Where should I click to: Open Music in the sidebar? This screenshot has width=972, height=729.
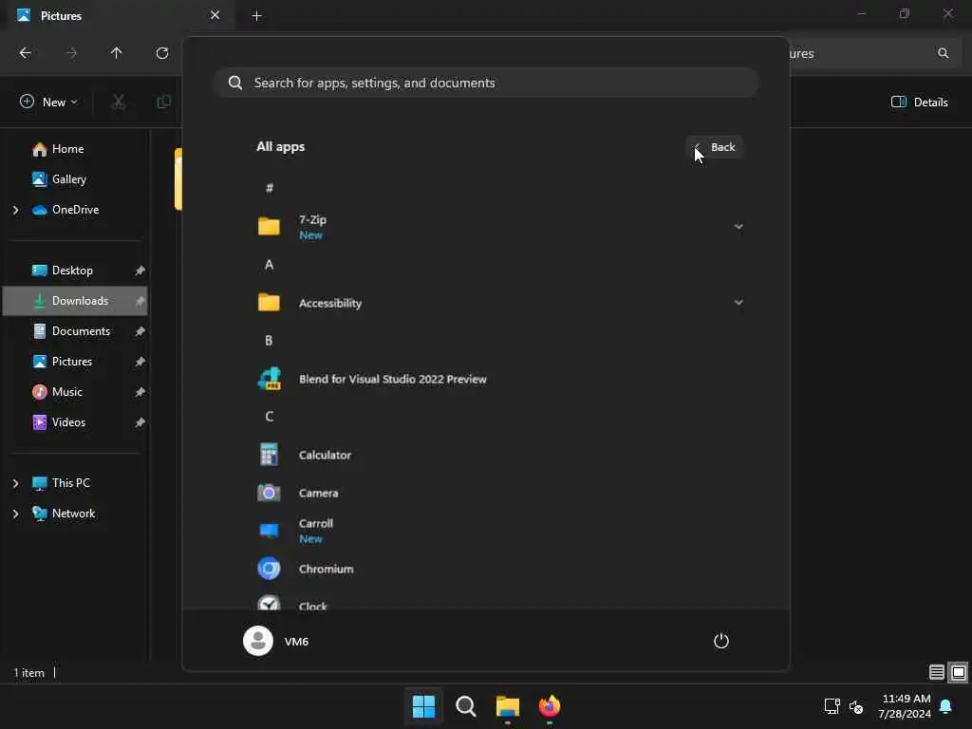(67, 392)
